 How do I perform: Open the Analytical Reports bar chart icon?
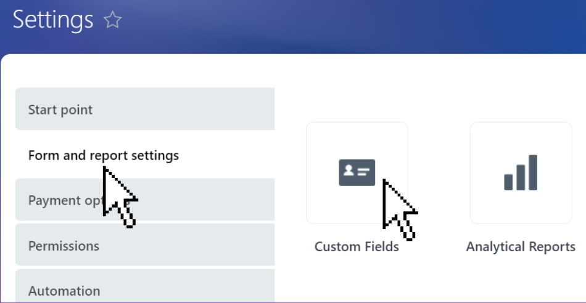click(x=521, y=172)
